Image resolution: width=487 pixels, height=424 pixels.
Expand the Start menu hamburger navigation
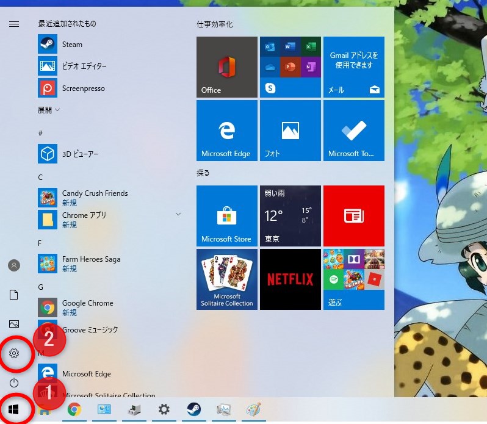[14, 24]
